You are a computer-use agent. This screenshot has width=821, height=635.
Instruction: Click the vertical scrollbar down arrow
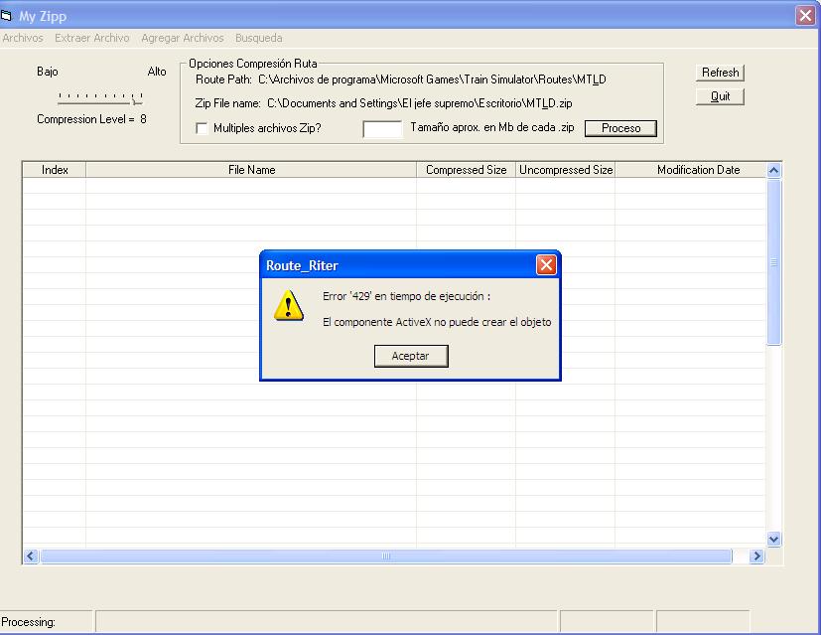[774, 539]
